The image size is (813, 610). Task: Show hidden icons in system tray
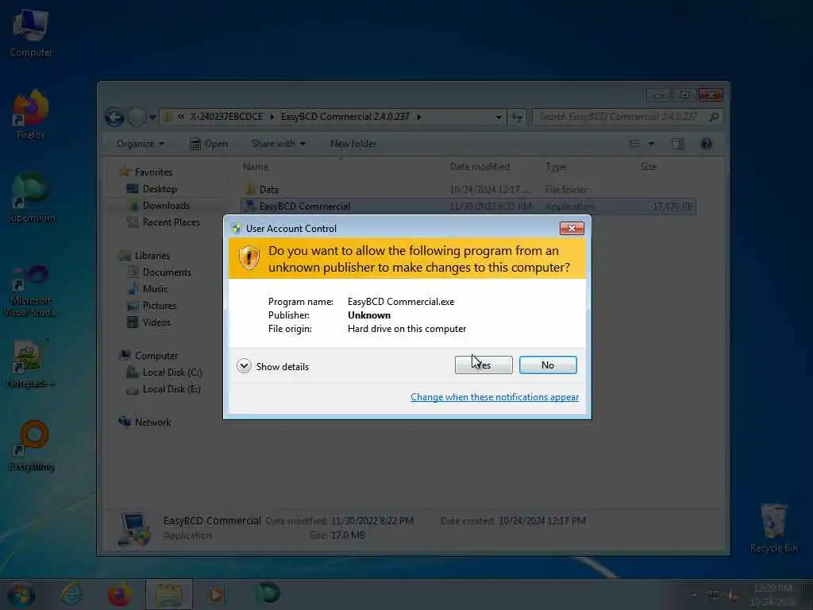pyautogui.click(x=694, y=595)
